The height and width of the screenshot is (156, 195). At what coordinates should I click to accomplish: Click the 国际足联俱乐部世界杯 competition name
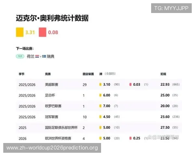click(61, 128)
